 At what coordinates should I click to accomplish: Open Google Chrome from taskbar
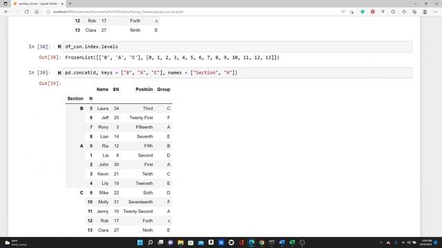tap(262, 242)
